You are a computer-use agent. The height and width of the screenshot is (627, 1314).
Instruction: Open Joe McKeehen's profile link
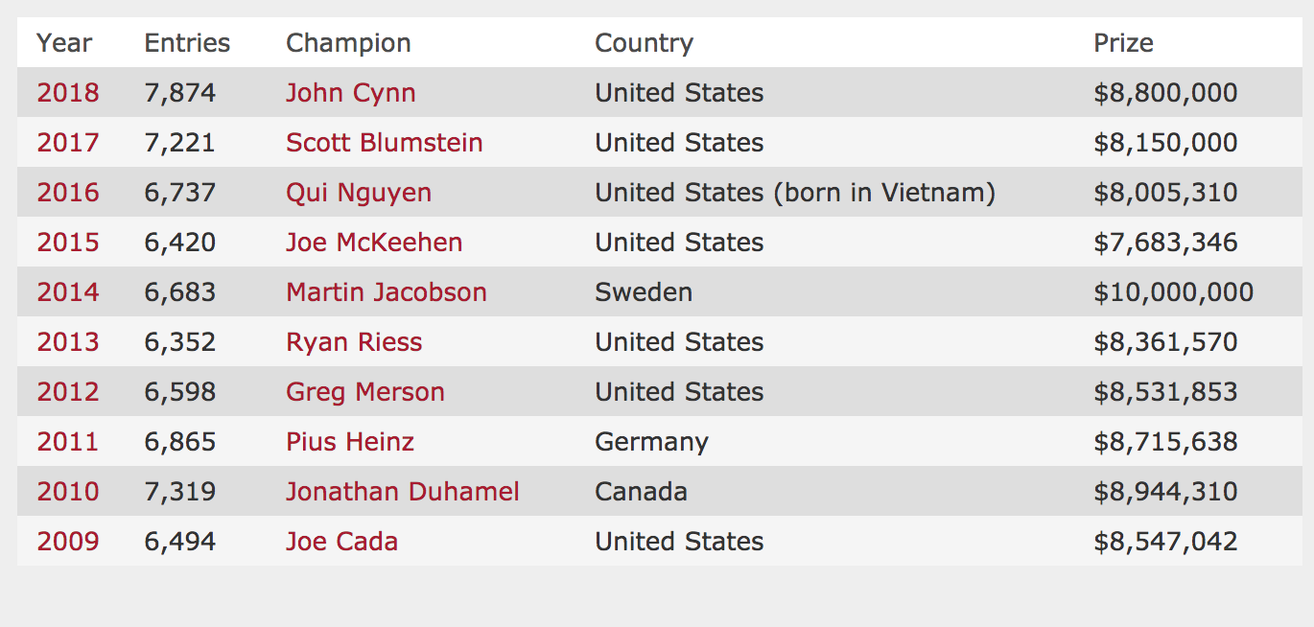(x=374, y=243)
